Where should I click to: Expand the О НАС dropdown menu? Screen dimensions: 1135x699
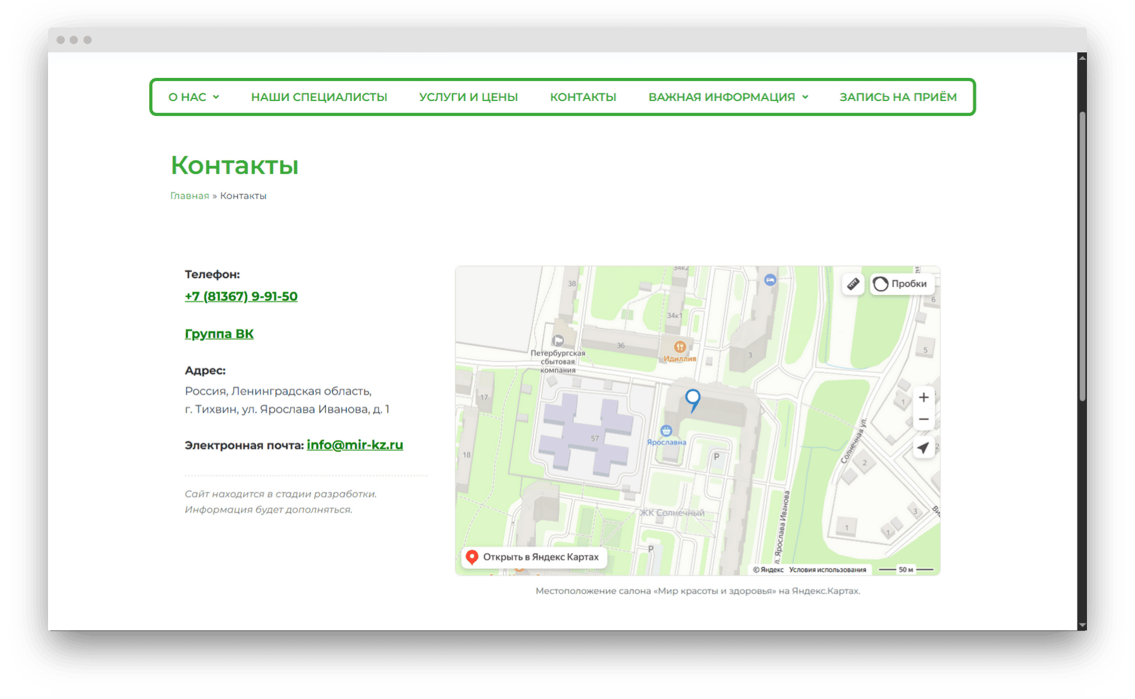coord(193,97)
